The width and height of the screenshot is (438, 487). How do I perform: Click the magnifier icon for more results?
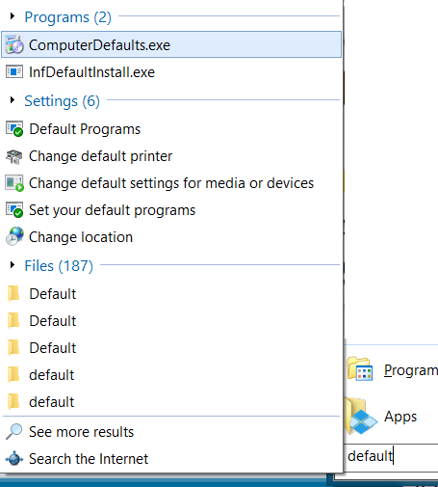(14, 431)
